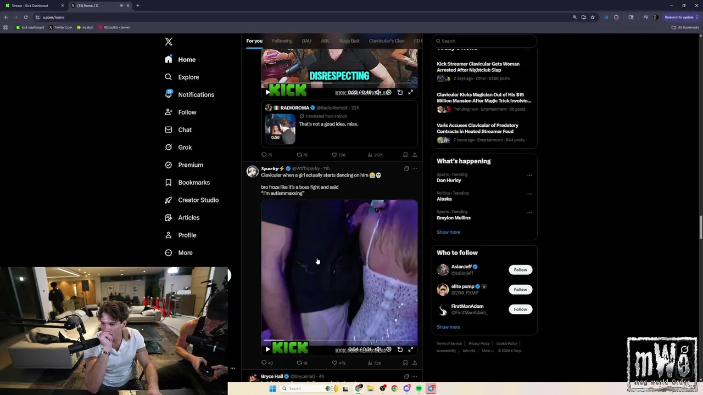Expand the More menu in the sidebar

click(x=178, y=252)
